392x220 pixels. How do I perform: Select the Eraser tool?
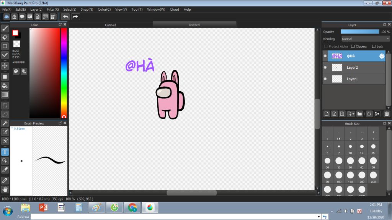tap(5, 37)
